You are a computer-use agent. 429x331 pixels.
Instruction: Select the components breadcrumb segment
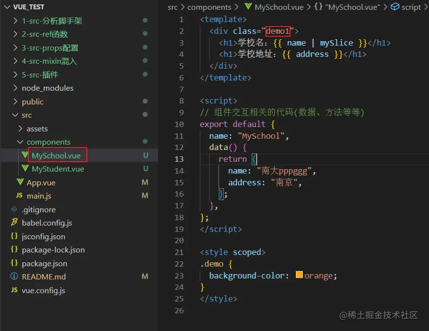[209, 7]
